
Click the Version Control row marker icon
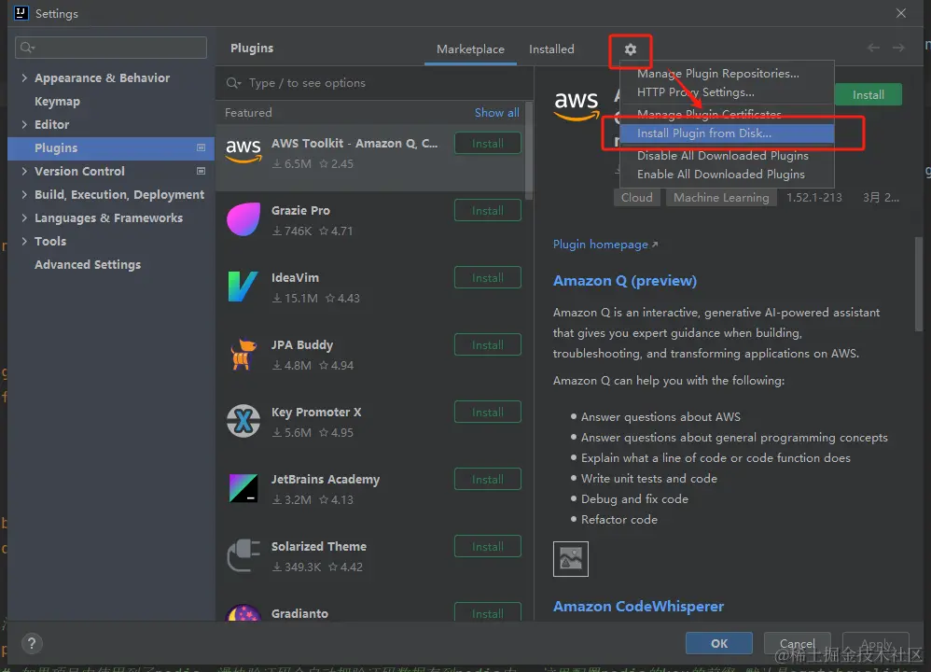(x=201, y=171)
